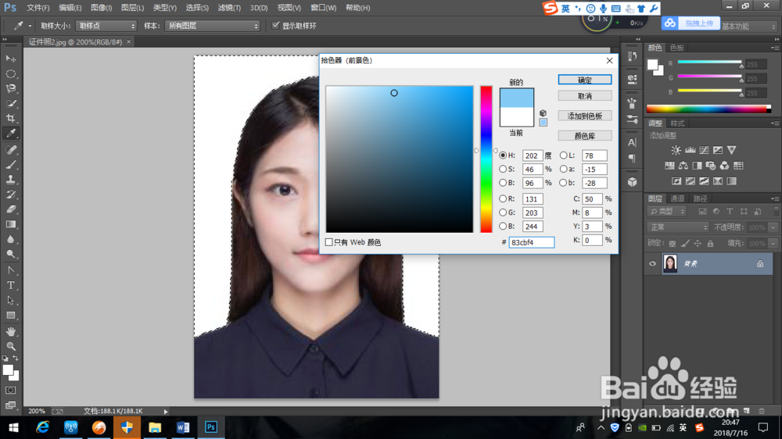This screenshot has width=782, height=439.
Task: Select the Zoom tool
Action: 10,346
